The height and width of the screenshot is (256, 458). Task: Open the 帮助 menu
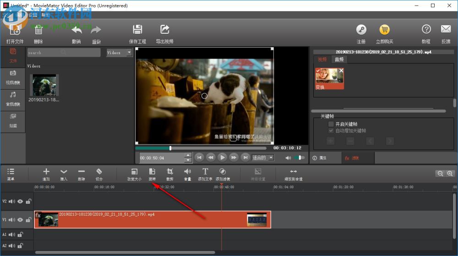tap(45, 15)
